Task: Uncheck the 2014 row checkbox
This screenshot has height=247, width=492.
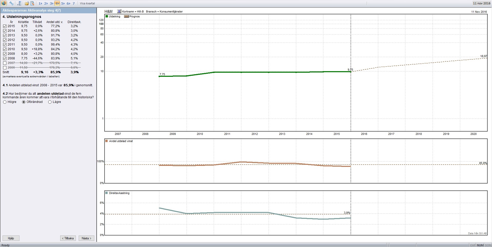Action: tap(5, 31)
